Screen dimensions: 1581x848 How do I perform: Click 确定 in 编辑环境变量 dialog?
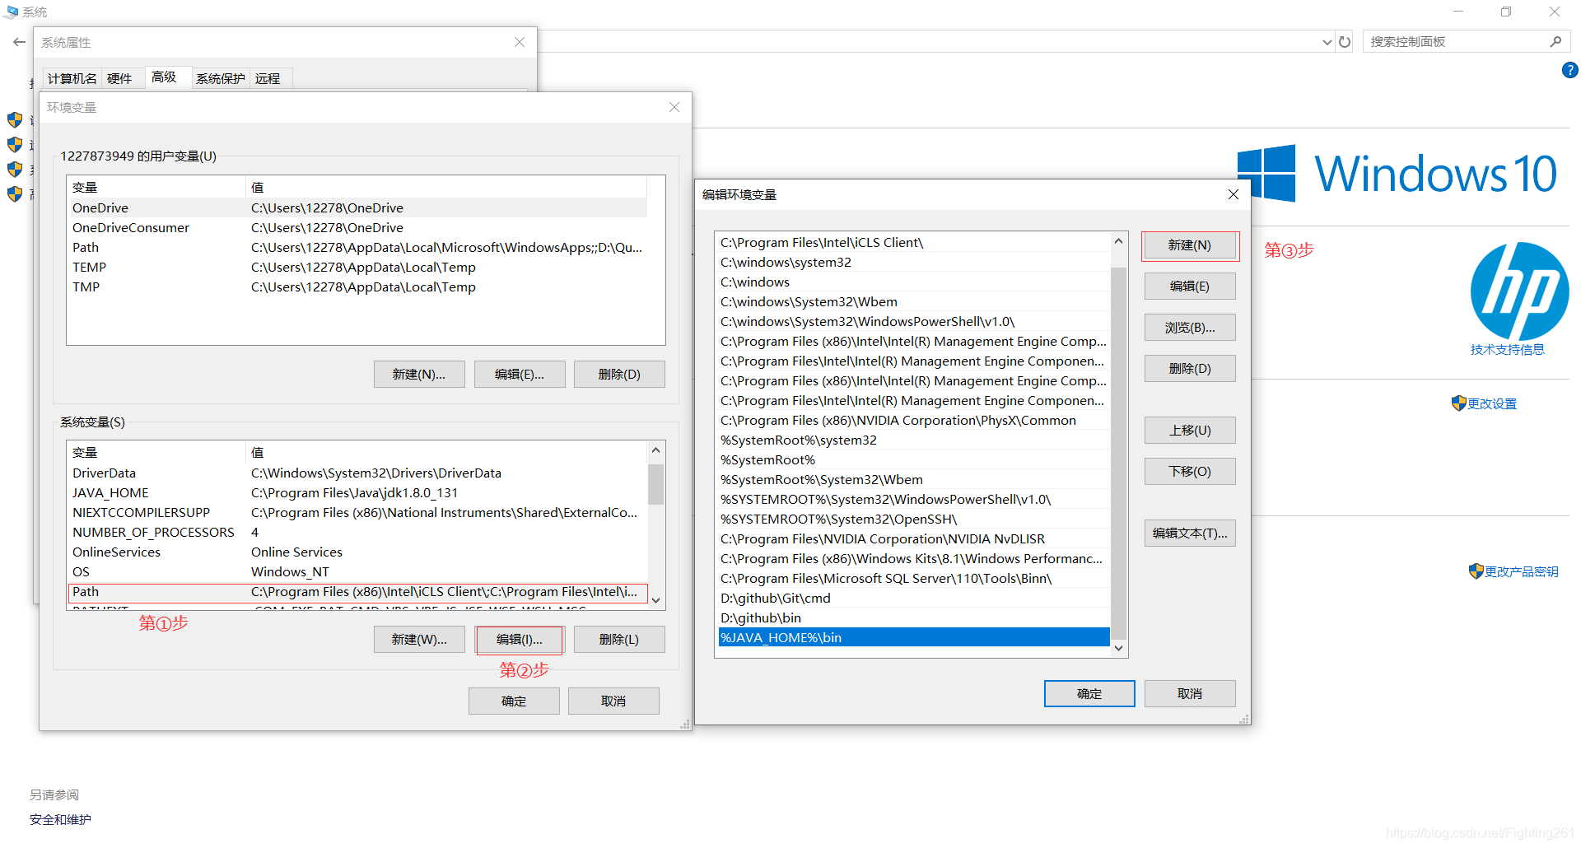pyautogui.click(x=1089, y=694)
